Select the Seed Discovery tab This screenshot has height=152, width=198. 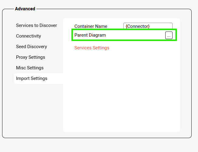[x=32, y=47]
